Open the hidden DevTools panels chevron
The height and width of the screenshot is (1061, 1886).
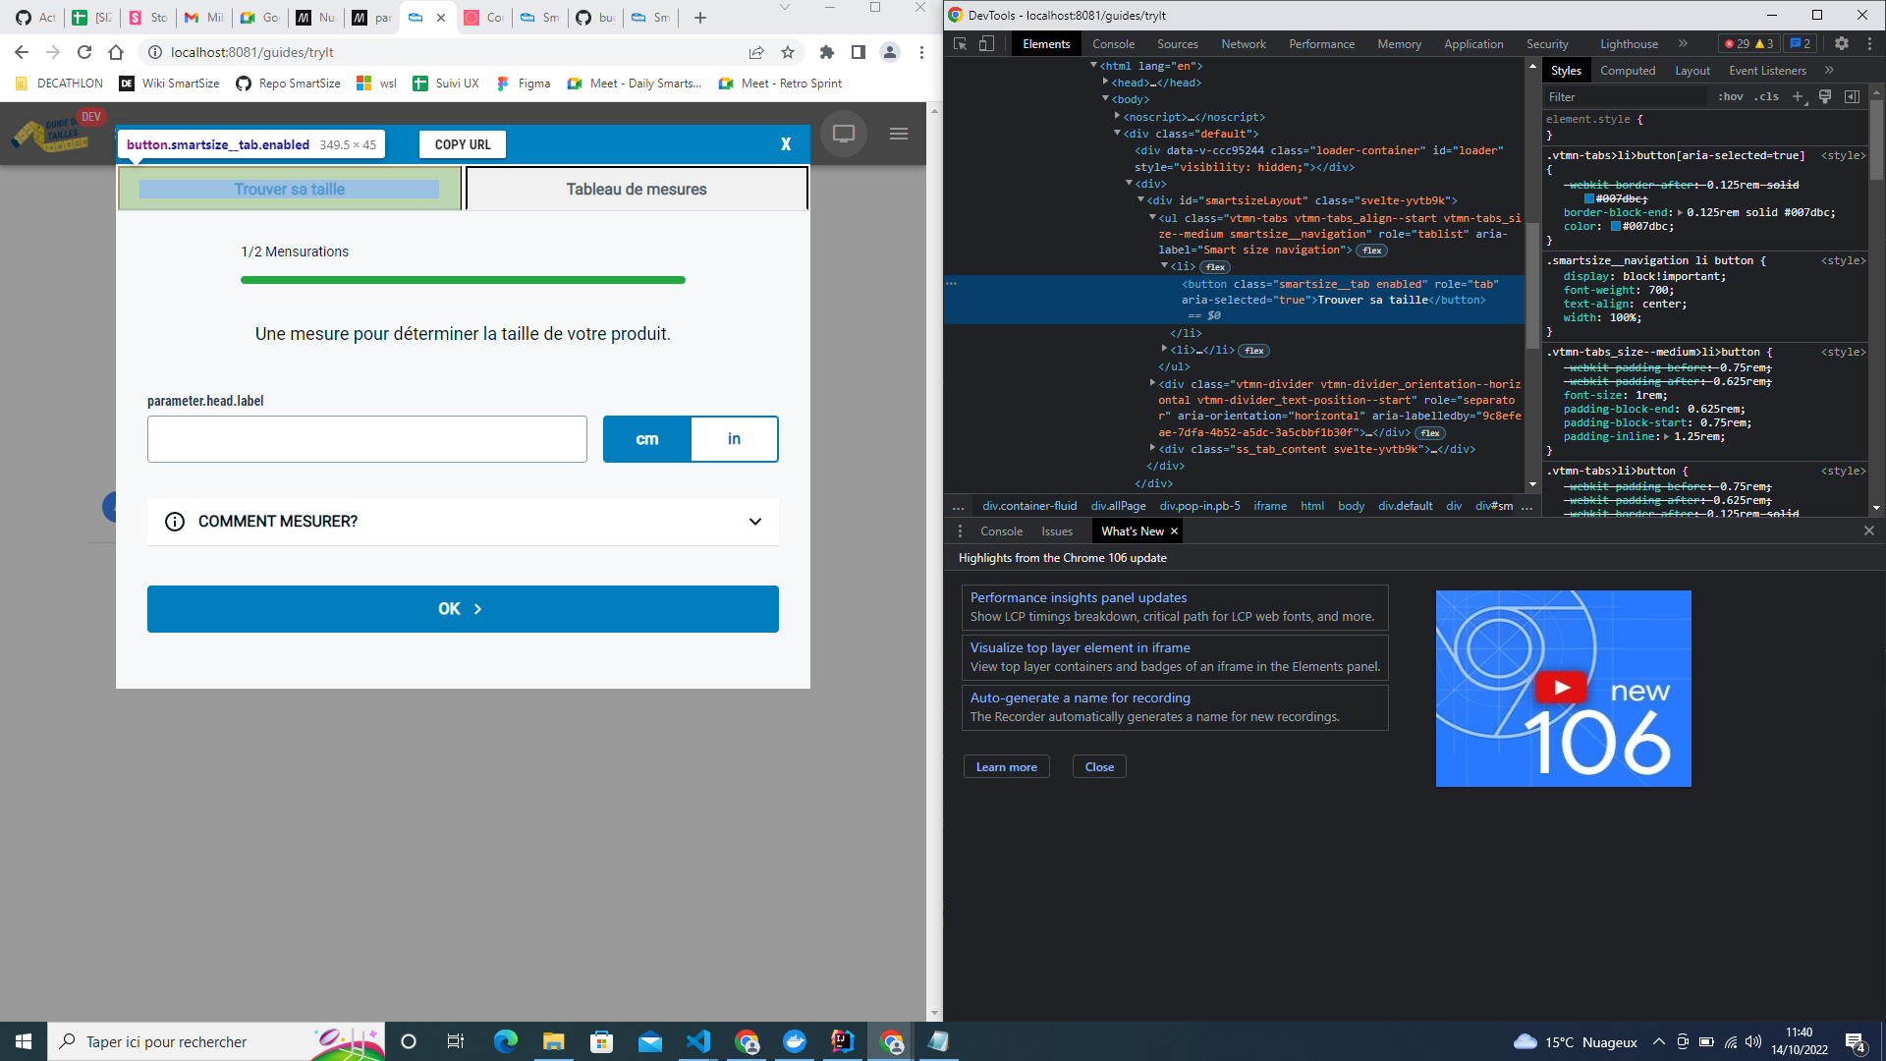[1684, 43]
